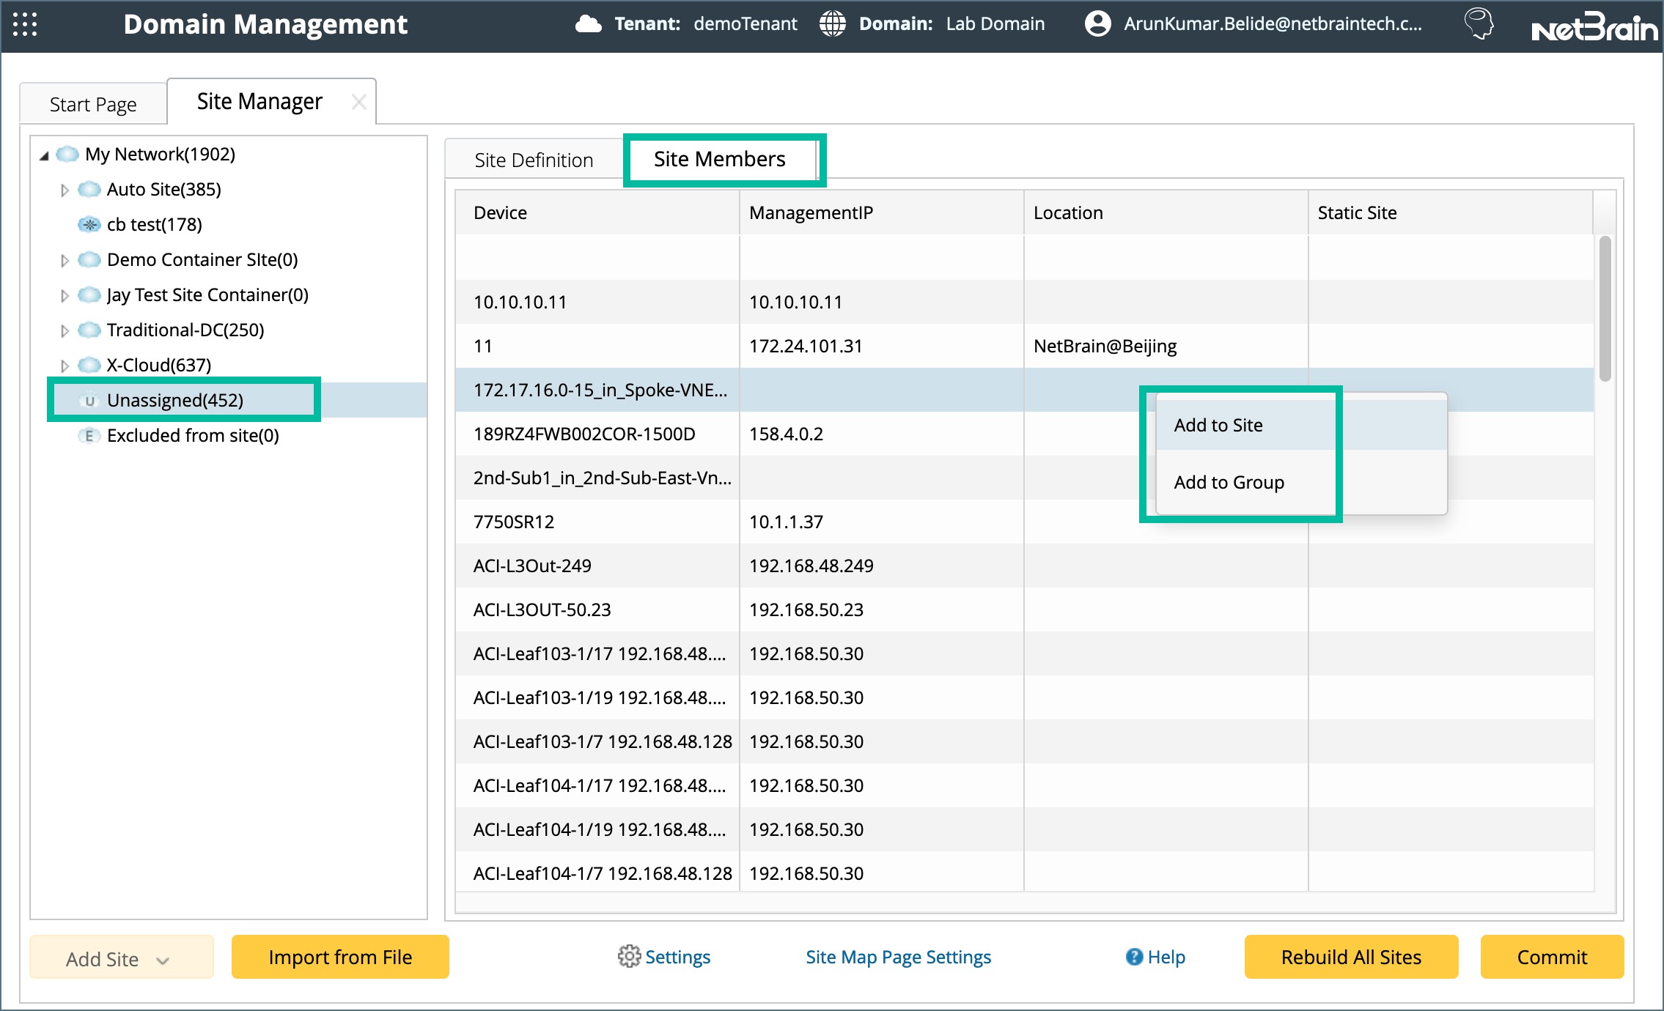The width and height of the screenshot is (1664, 1011).
Task: Expand the Traditional-DC node
Action: pyautogui.click(x=65, y=331)
